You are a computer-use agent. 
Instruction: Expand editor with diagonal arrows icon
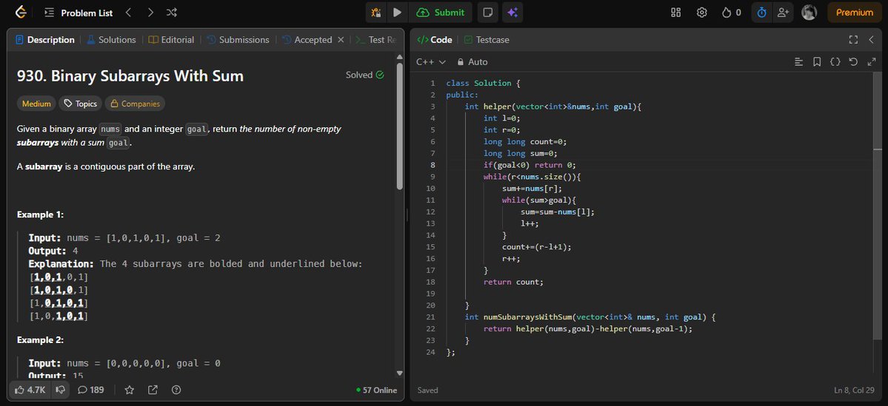coord(872,61)
